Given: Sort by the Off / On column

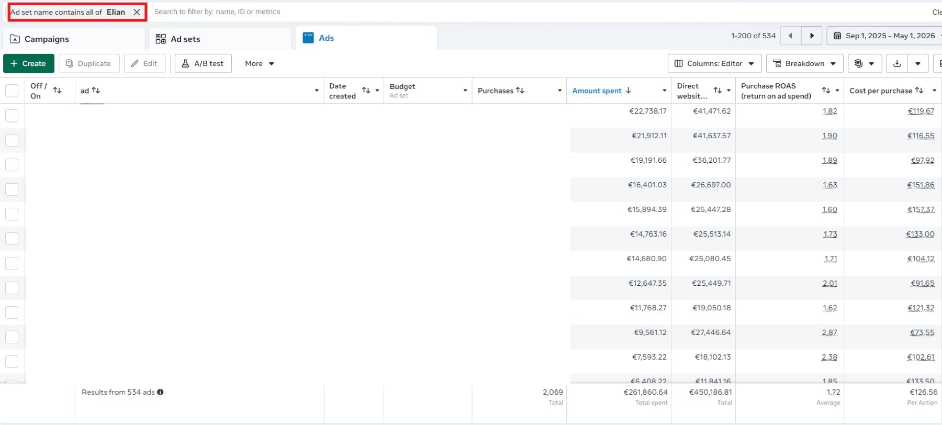Looking at the screenshot, I should click(x=58, y=91).
